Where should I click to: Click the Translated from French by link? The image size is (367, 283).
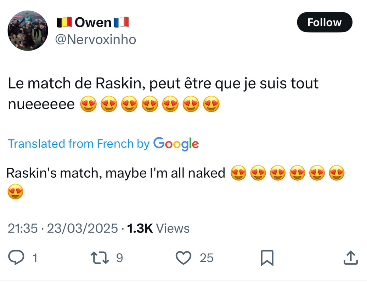click(x=79, y=144)
